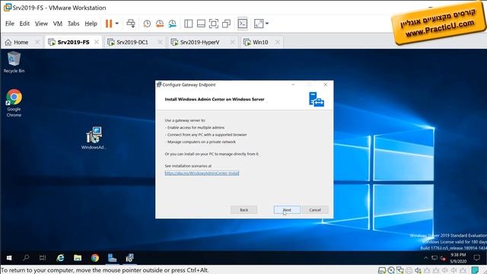This screenshot has width=487, height=274.
Task: Cancel the Windows Admin Center installer
Action: (315, 210)
